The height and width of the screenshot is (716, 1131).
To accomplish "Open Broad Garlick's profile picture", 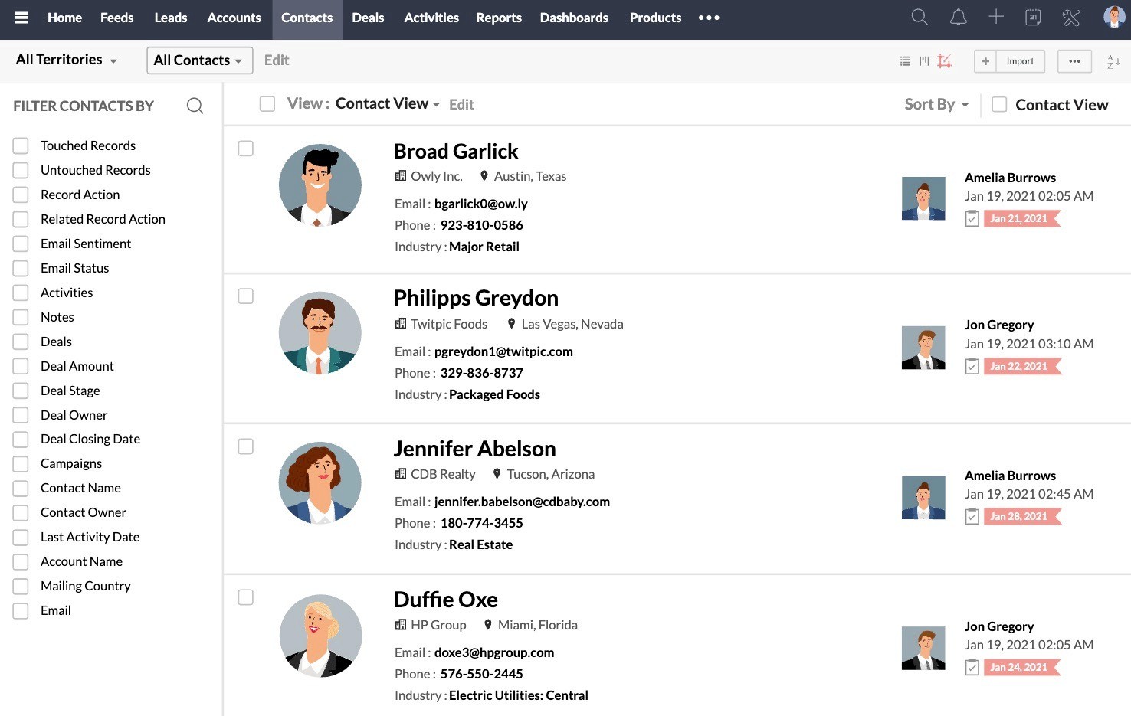I will (x=320, y=185).
